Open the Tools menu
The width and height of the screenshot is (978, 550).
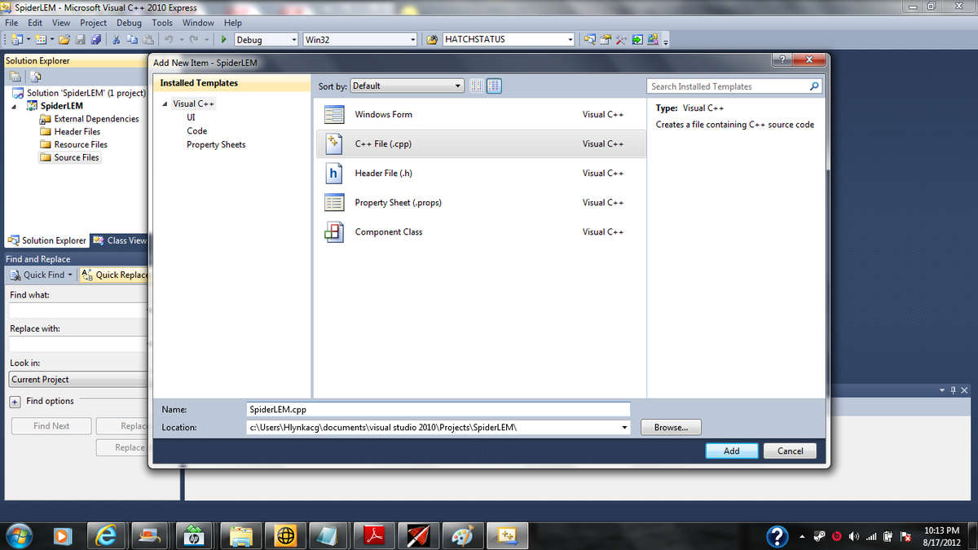pos(162,23)
